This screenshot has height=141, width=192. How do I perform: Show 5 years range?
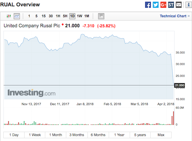[140, 135]
